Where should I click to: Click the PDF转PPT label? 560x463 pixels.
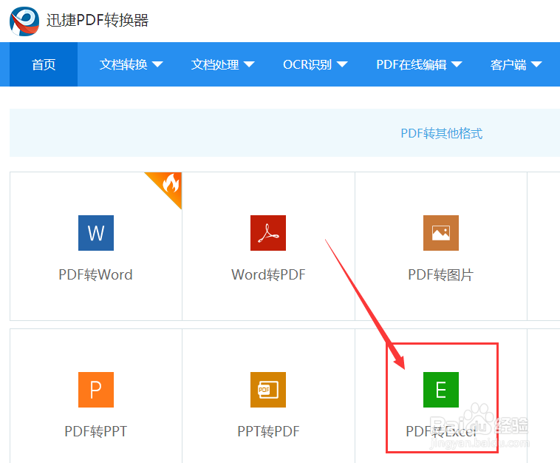click(x=96, y=431)
